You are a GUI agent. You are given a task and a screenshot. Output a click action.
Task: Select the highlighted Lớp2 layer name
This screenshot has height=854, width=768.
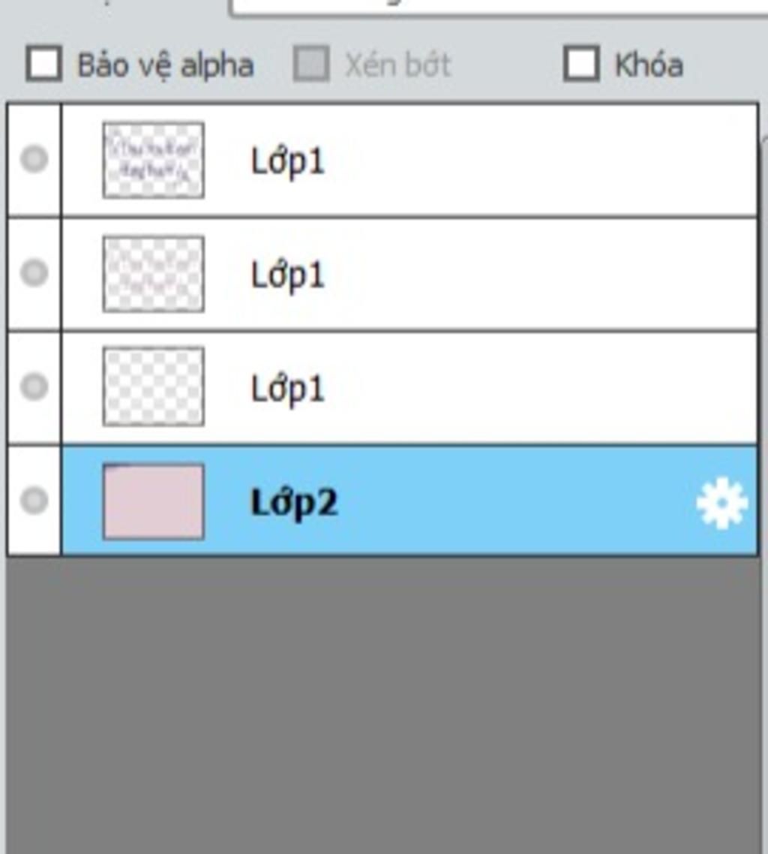click(x=294, y=504)
